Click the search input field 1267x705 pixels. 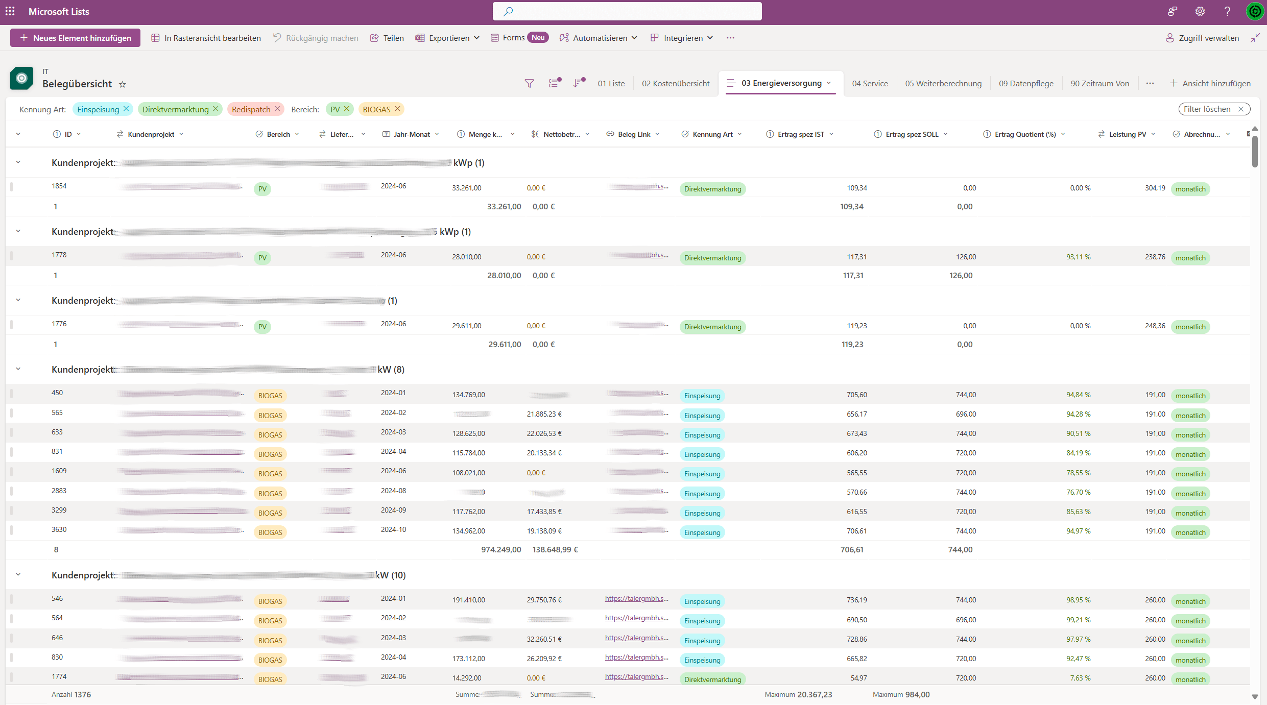pos(627,11)
